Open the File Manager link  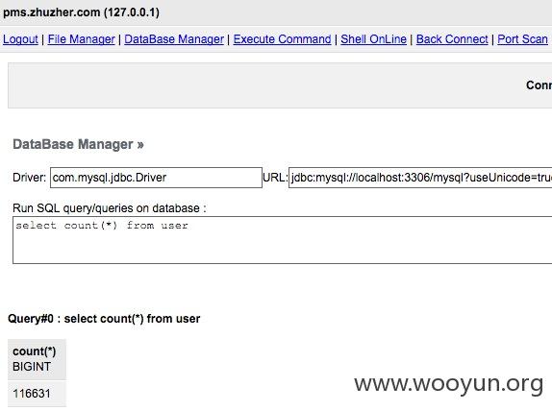[x=82, y=39]
